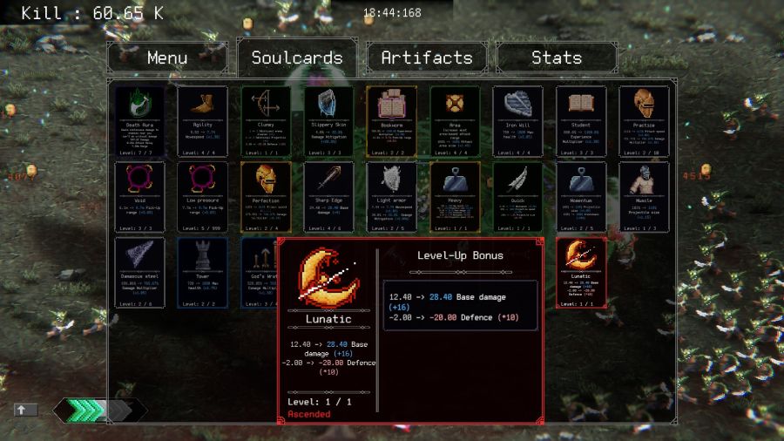Click the Slippery Skin card
The image size is (784, 441).
tap(328, 121)
